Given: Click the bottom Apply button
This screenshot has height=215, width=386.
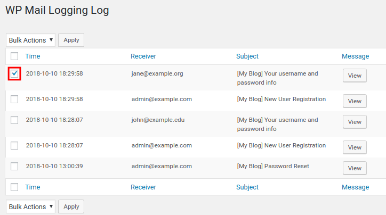Looking at the screenshot, I should click(71, 206).
